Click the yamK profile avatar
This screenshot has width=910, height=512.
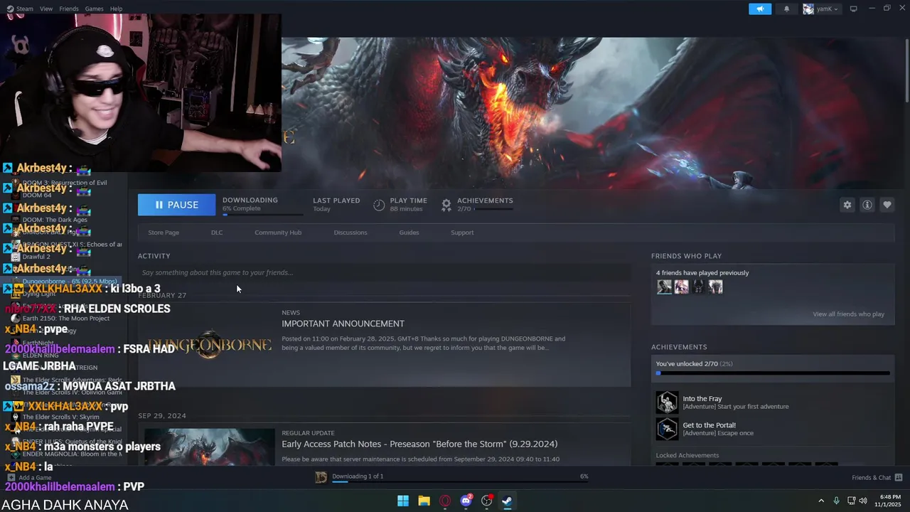[808, 9]
